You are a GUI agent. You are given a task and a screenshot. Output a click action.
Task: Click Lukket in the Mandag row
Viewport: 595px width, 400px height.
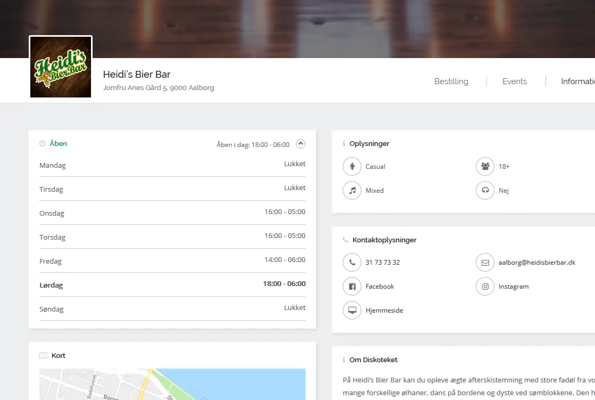[295, 164]
